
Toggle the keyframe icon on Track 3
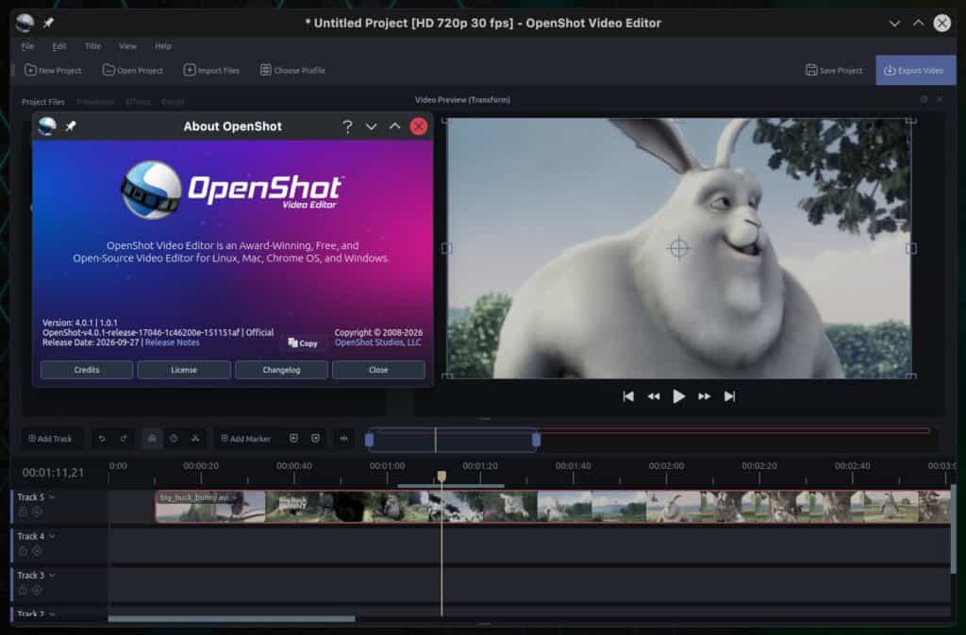[x=37, y=590]
